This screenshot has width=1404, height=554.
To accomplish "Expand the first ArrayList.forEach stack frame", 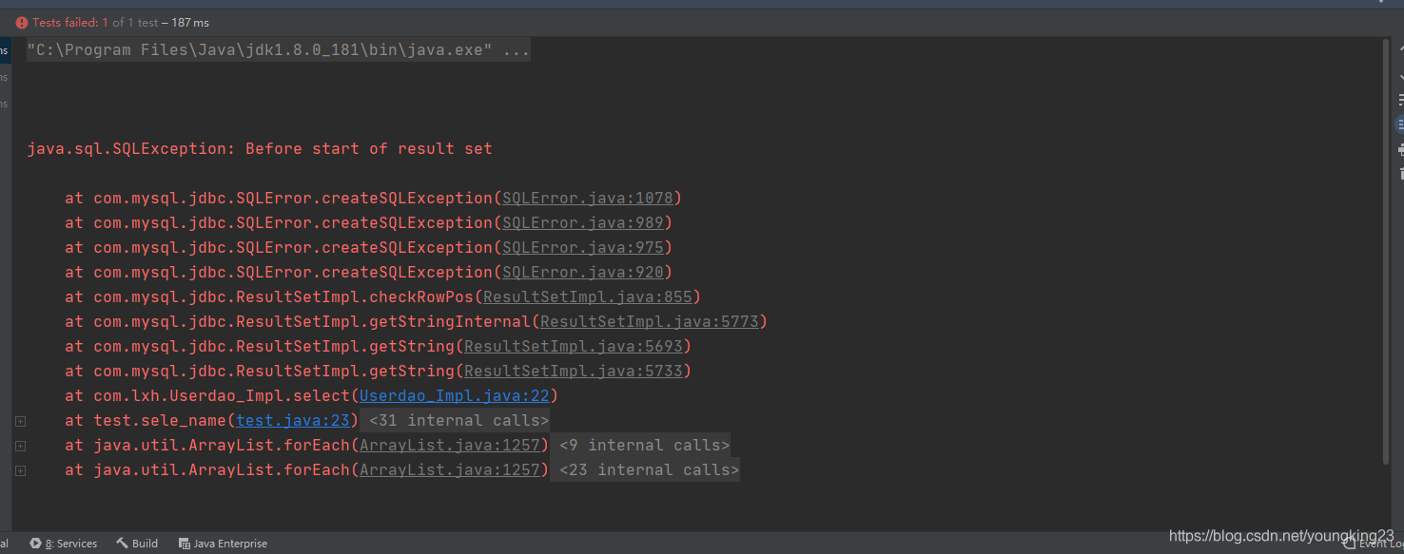I will pos(20,446).
